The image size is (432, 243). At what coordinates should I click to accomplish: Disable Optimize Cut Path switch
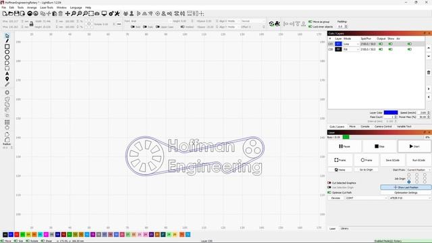pyautogui.click(x=329, y=192)
